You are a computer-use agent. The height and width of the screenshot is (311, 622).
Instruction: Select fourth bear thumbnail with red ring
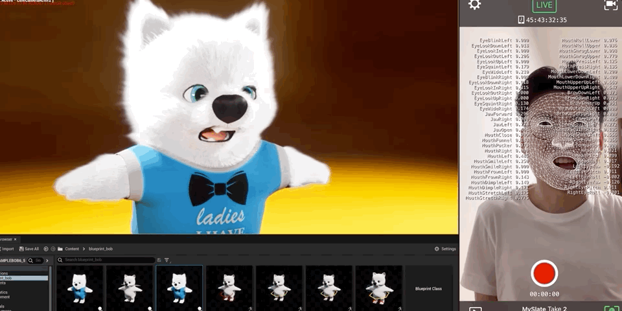coord(229,288)
